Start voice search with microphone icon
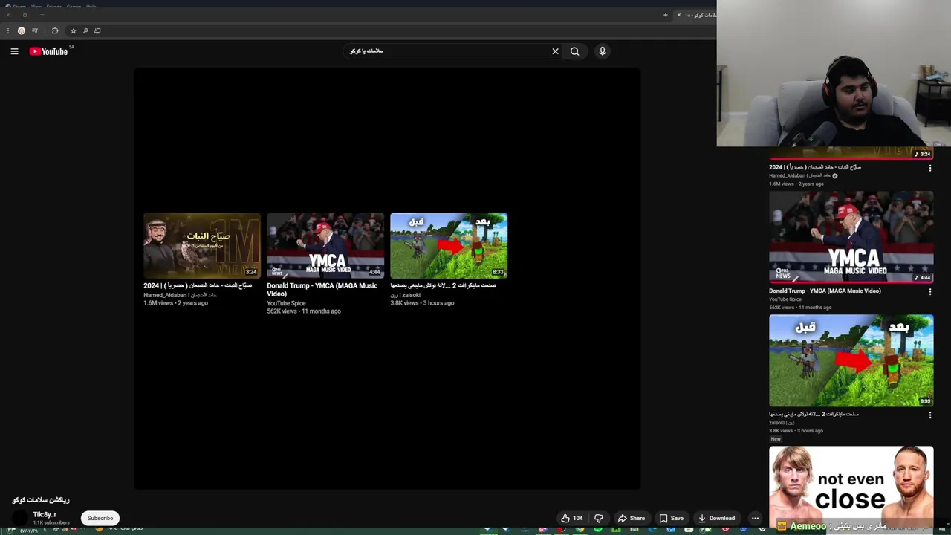The width and height of the screenshot is (951, 535). pos(603,51)
